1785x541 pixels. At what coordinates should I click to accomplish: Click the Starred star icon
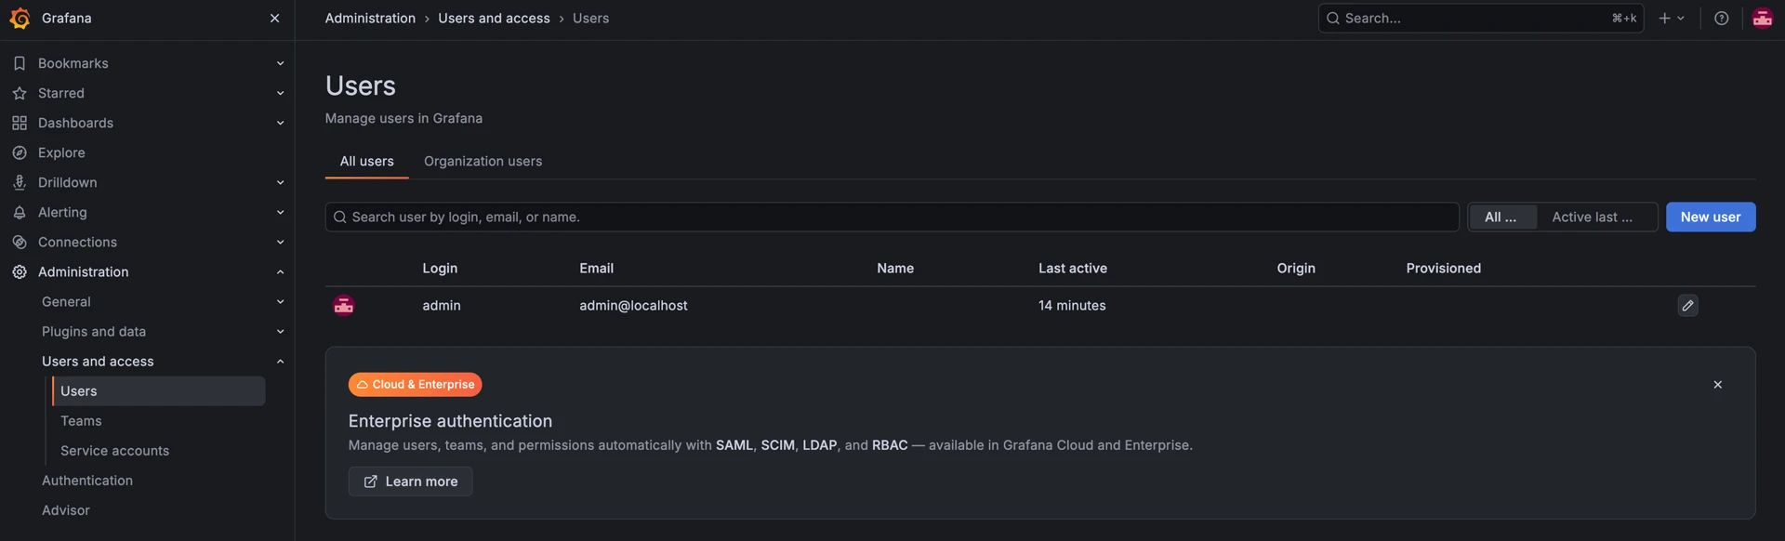[x=20, y=93]
